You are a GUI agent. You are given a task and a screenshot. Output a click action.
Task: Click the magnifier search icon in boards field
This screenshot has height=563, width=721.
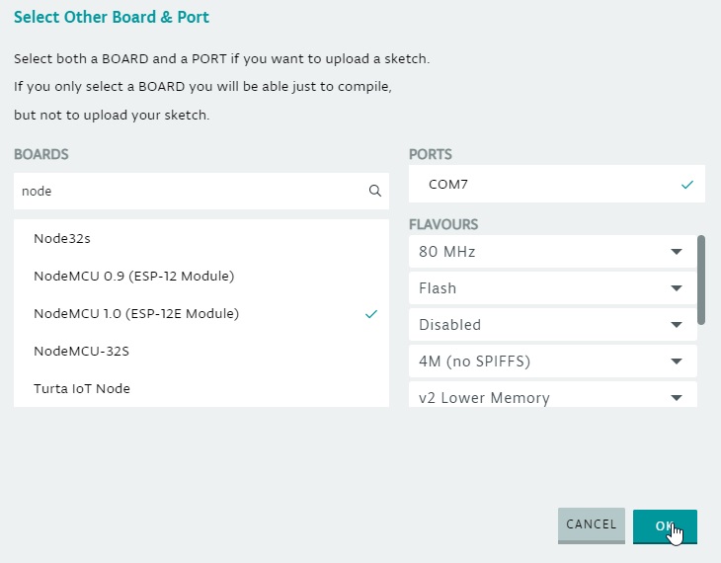tap(374, 191)
